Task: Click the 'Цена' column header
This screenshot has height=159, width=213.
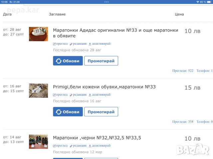Action: (179, 14)
